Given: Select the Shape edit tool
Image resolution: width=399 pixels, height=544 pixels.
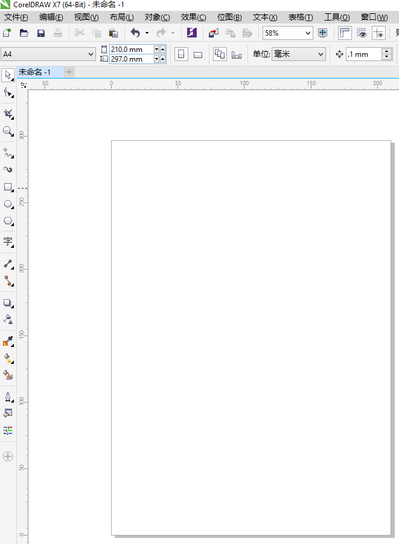Looking at the screenshot, I should tap(8, 92).
